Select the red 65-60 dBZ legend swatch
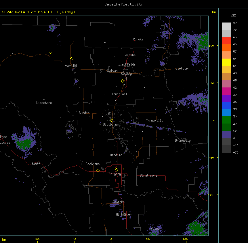This screenshot has width=248, height=243. [x=226, y=40]
